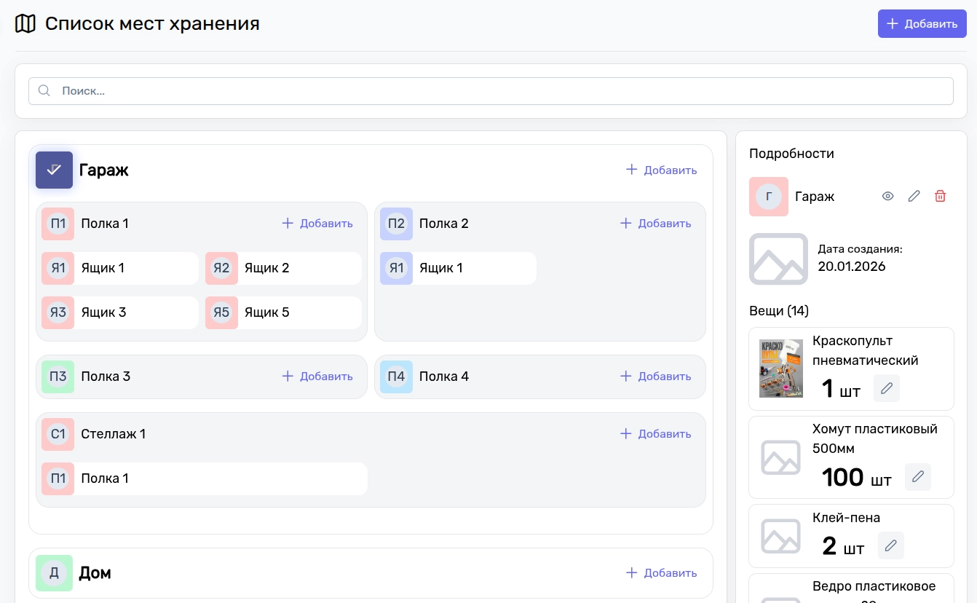
Task: Click the Хомут пластиковый 500мм item name
Action: coord(875,438)
